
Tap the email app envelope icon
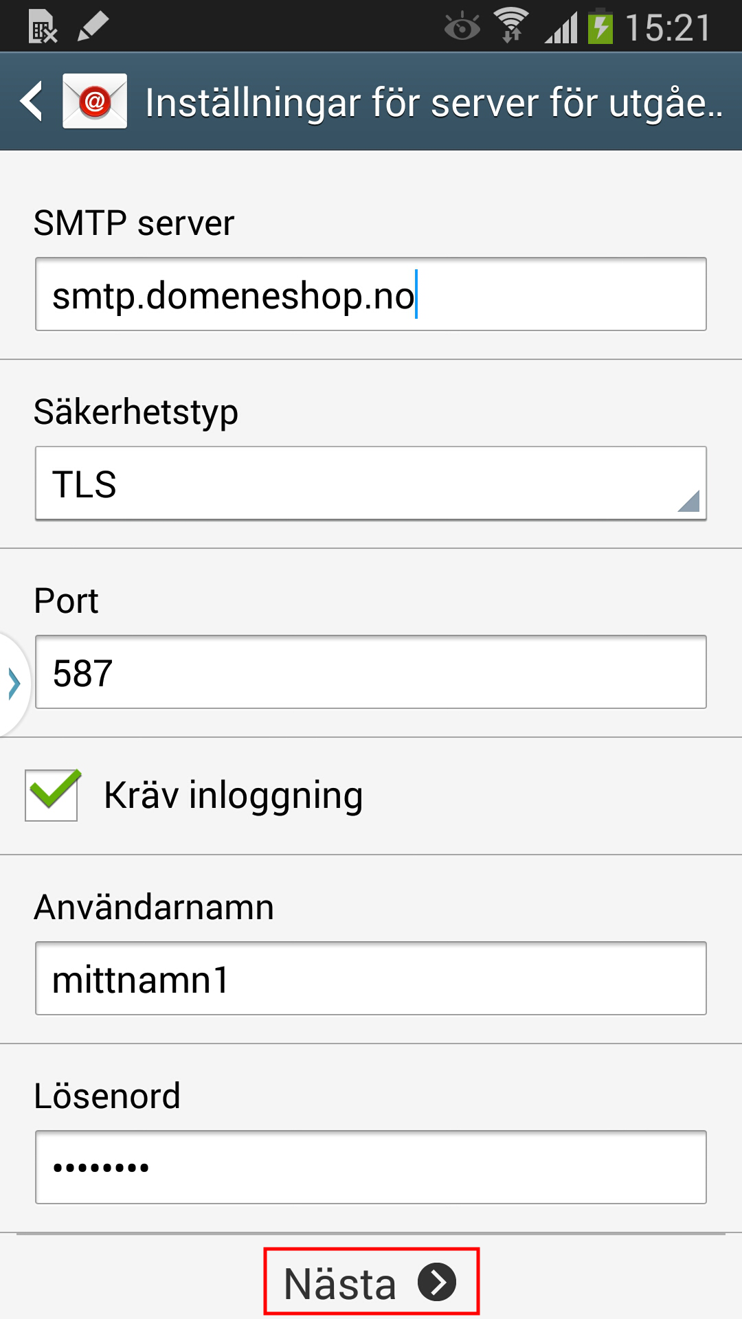pos(95,101)
